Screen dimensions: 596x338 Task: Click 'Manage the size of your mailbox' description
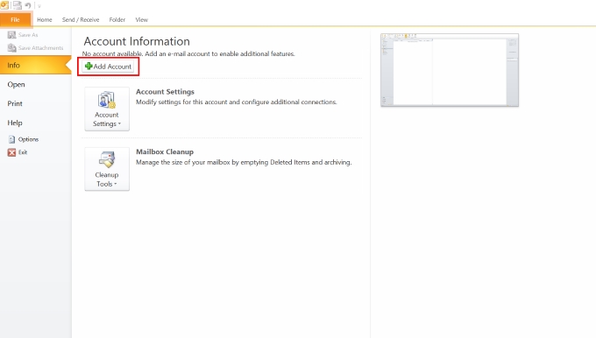tap(244, 162)
